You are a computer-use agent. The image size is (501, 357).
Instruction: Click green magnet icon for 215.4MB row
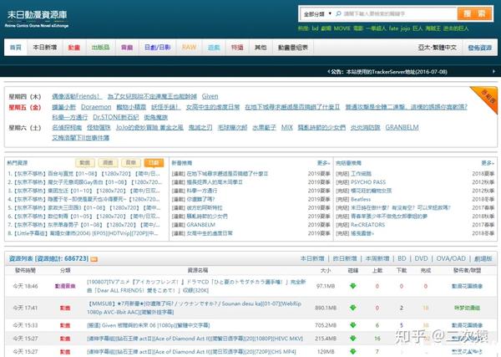[352, 339]
